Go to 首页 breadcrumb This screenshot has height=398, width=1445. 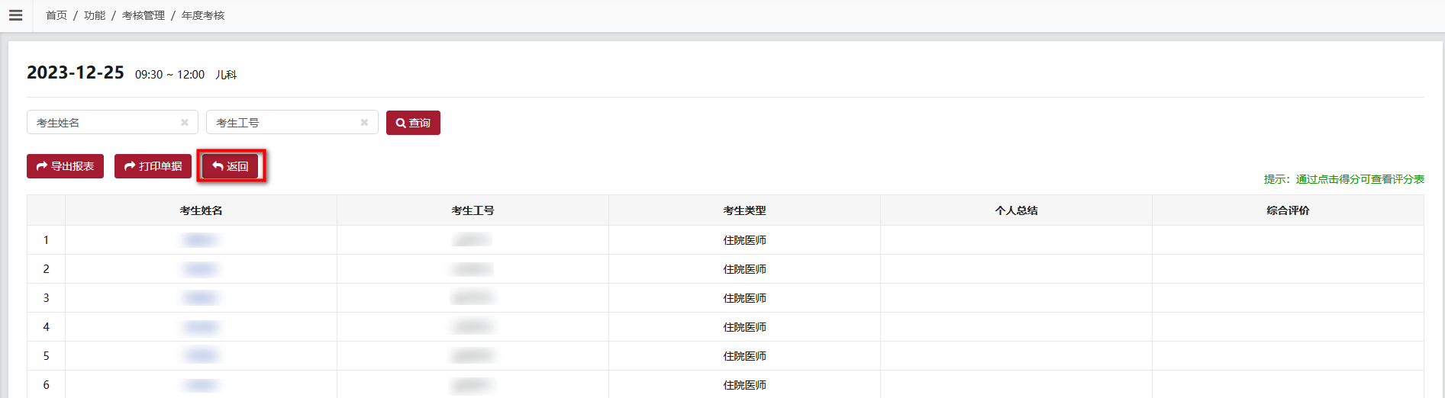point(56,15)
